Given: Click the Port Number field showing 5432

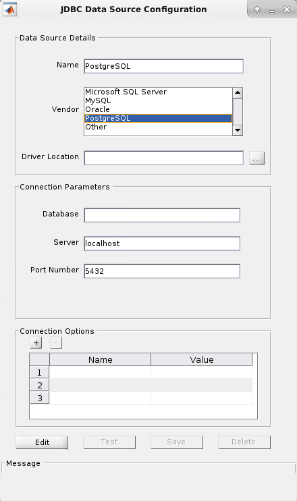Looking at the screenshot, I should click(x=162, y=271).
